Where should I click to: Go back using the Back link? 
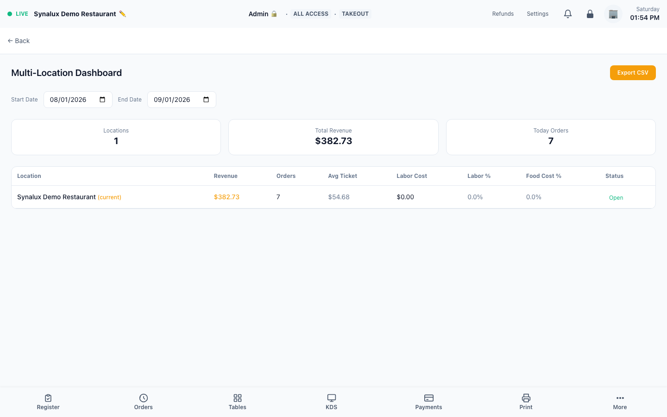click(x=19, y=41)
